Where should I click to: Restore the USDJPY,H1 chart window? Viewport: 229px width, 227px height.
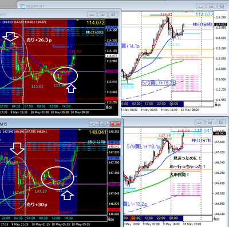tap(211, 6)
